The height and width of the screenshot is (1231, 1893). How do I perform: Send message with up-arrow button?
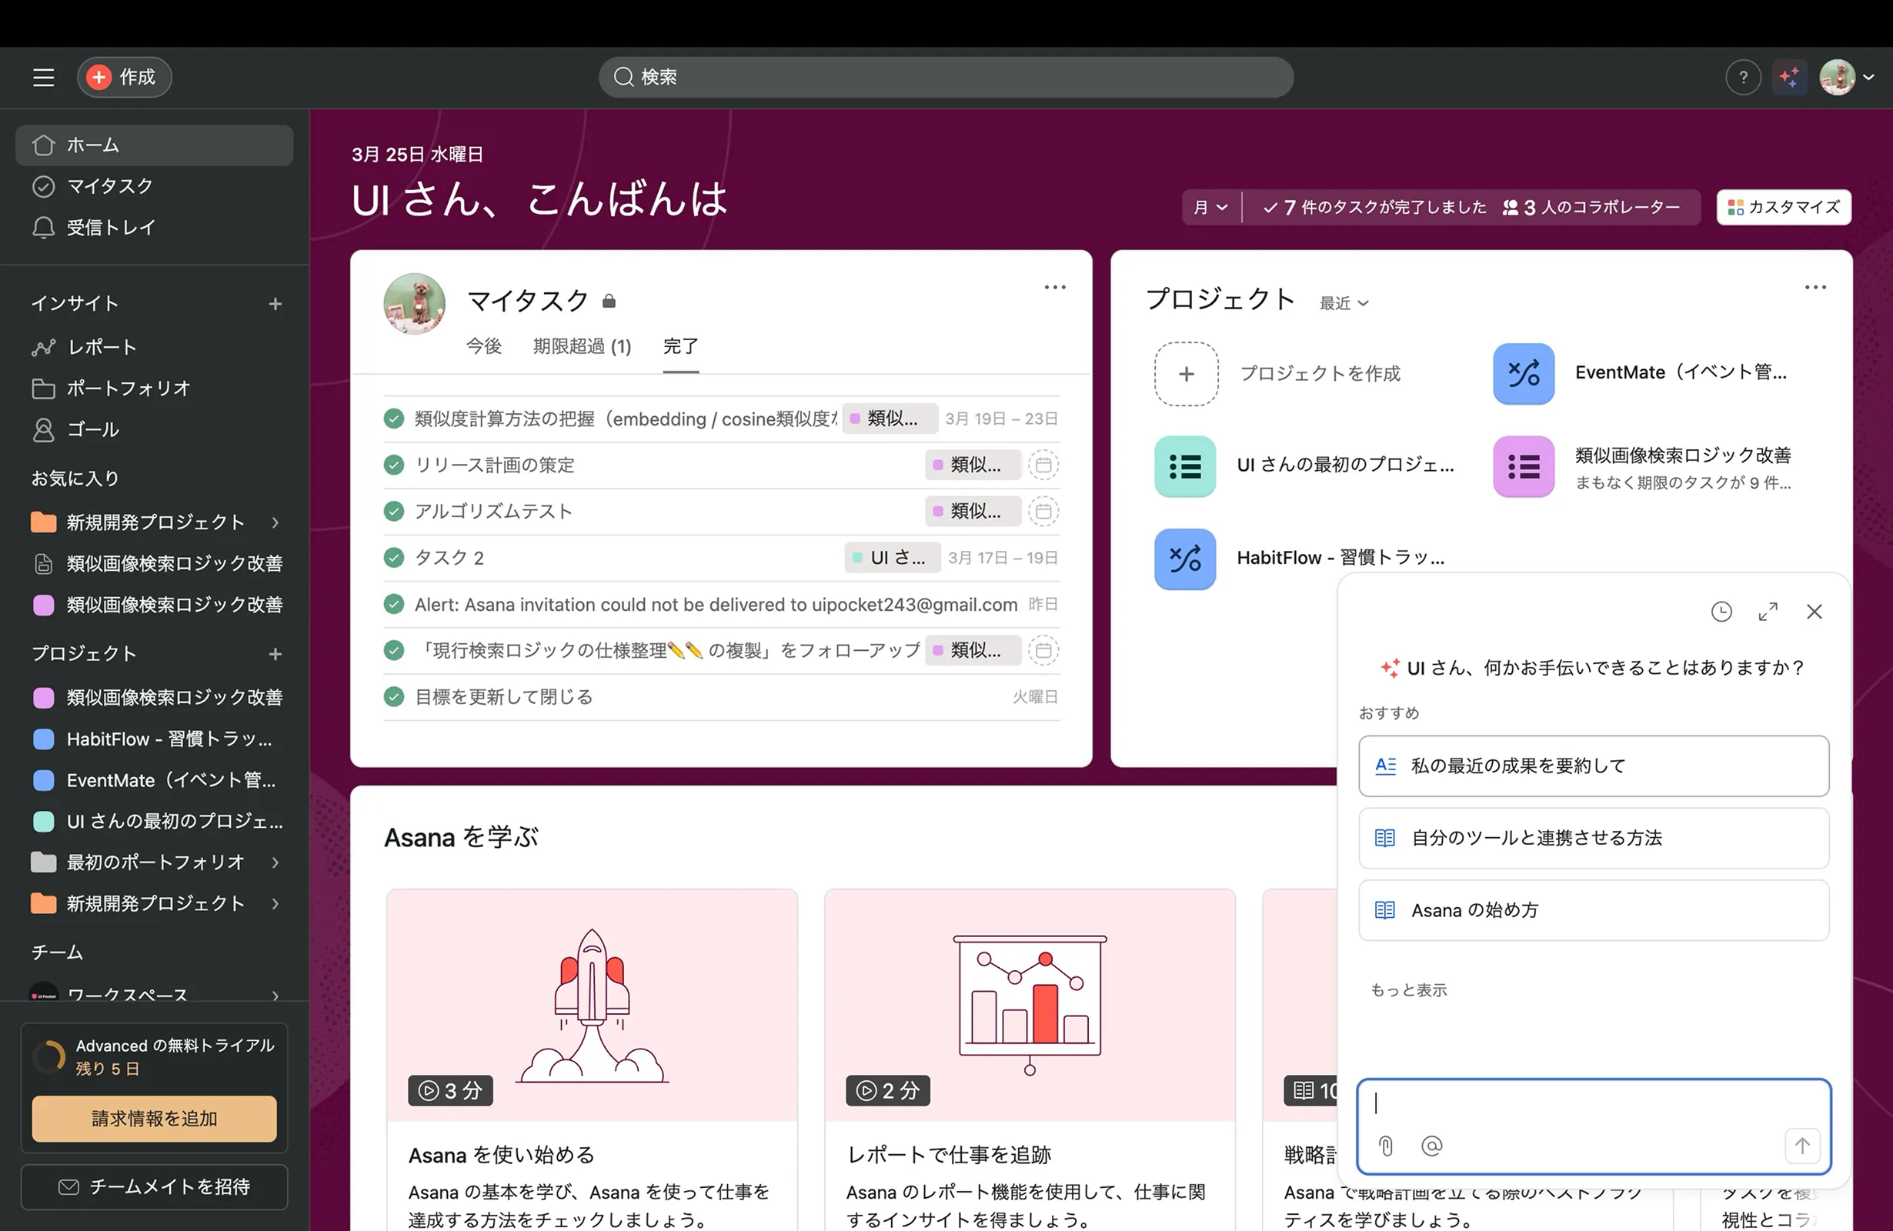pos(1801,1146)
